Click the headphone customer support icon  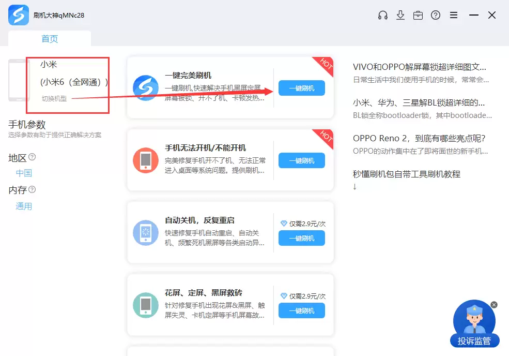[383, 16]
